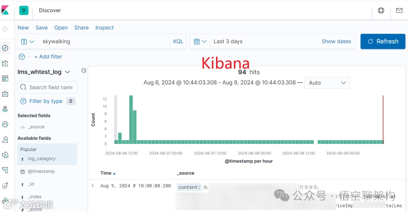The image size is (408, 212).
Task: Expand the Aug 9 log row
Action: coord(93,185)
